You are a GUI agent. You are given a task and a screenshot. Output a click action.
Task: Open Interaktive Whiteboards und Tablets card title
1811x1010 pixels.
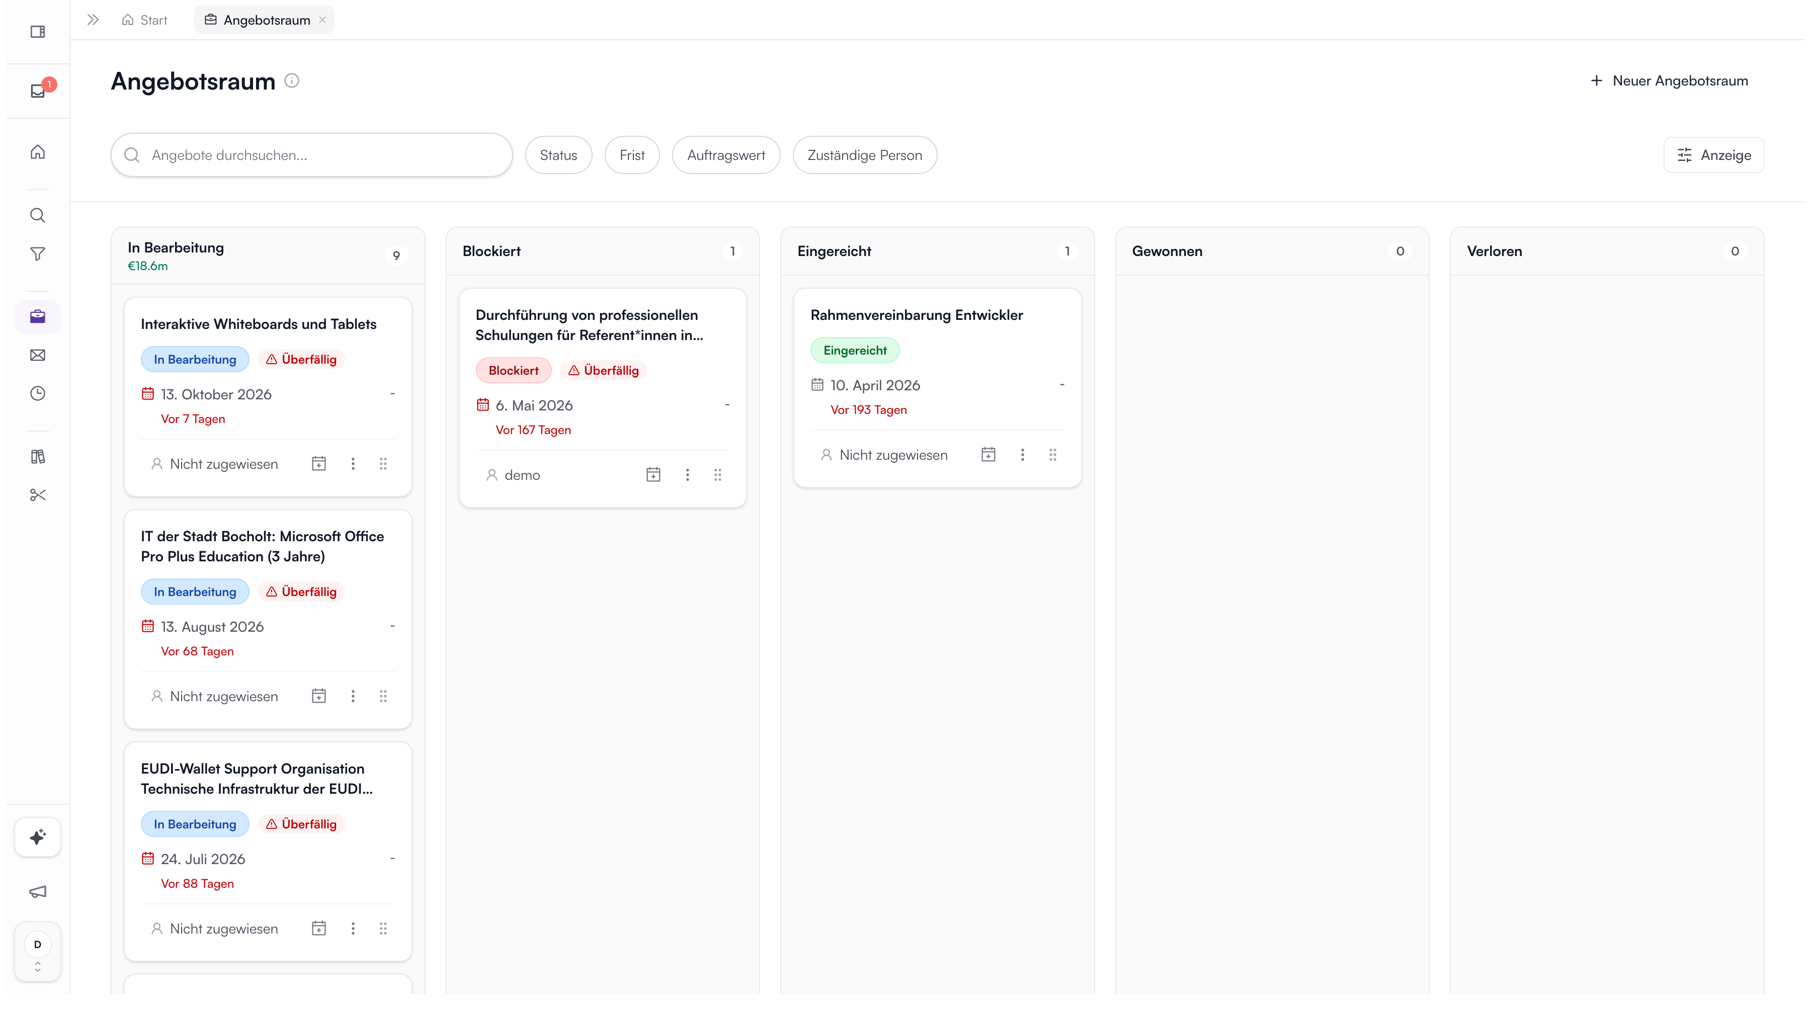point(259,324)
